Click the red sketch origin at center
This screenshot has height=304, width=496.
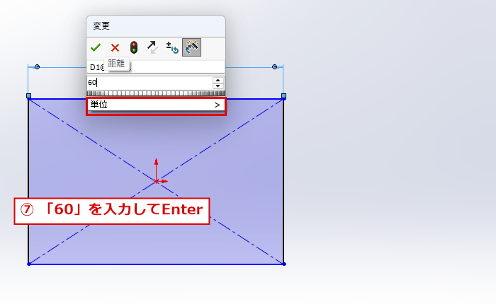[157, 181]
